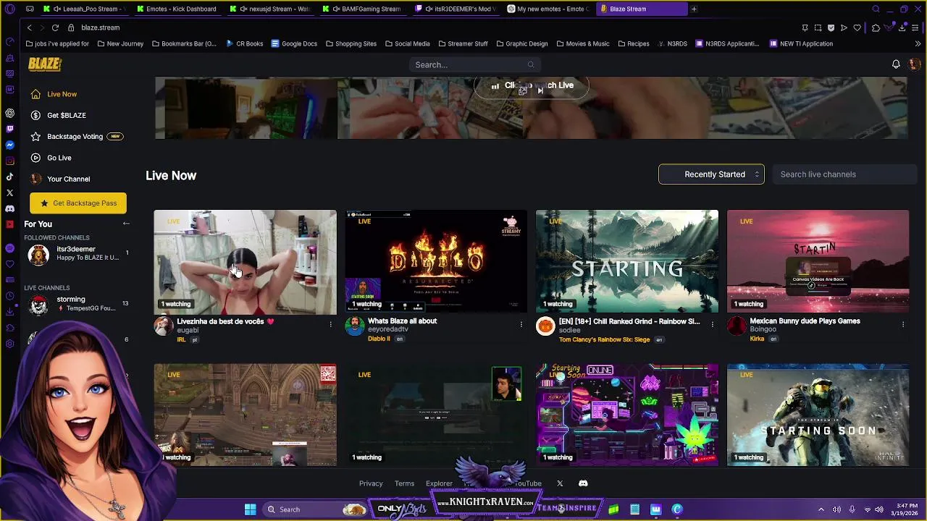Click the Windows taskbar Search box
The width and height of the screenshot is (927, 521).
315,509
